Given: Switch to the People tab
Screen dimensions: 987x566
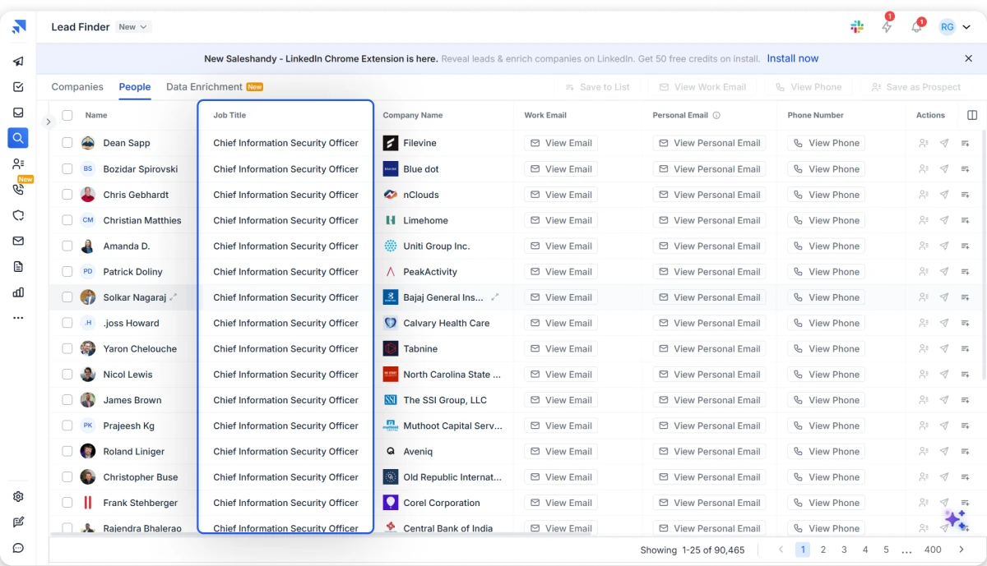Looking at the screenshot, I should [x=135, y=87].
